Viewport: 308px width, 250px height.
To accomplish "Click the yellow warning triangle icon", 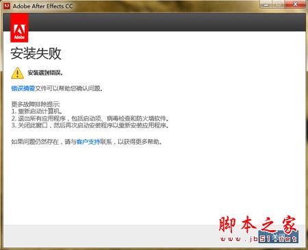I will click(x=17, y=73).
